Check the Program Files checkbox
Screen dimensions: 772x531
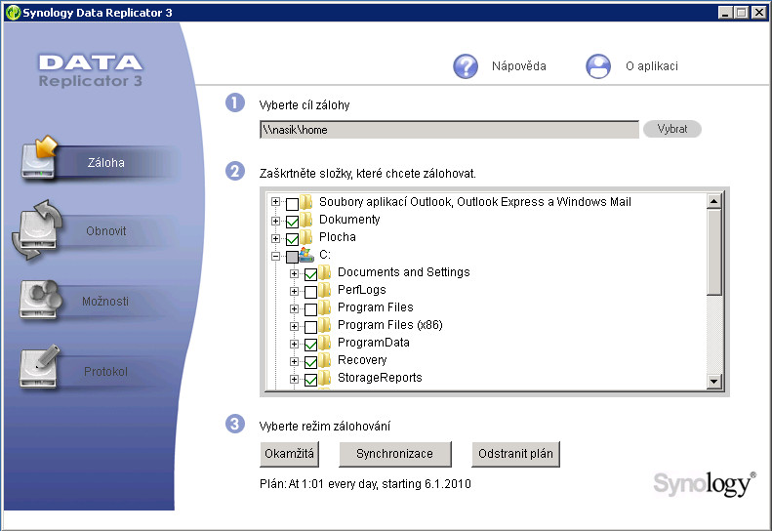(310, 309)
